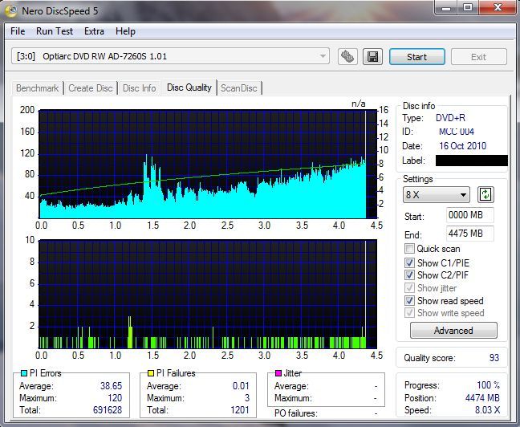
Task: Click the PO failures label
Action: point(296,413)
